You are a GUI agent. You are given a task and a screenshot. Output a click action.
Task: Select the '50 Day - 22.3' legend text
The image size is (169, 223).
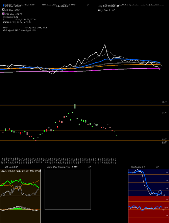tap(13, 10)
